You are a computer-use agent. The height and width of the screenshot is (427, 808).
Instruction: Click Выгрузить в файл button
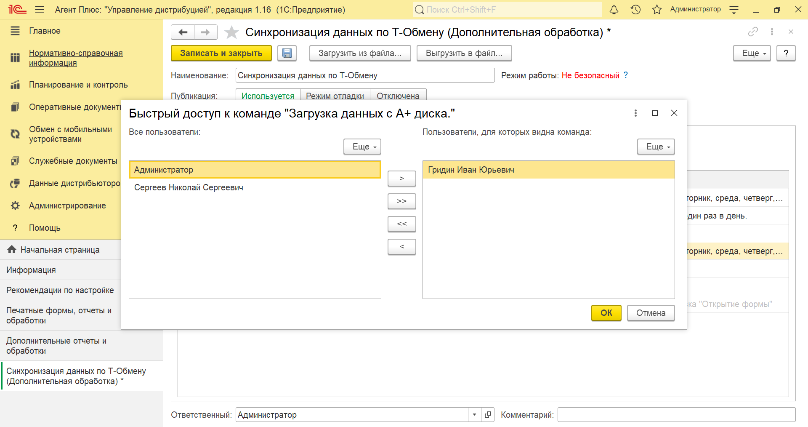[x=464, y=53]
